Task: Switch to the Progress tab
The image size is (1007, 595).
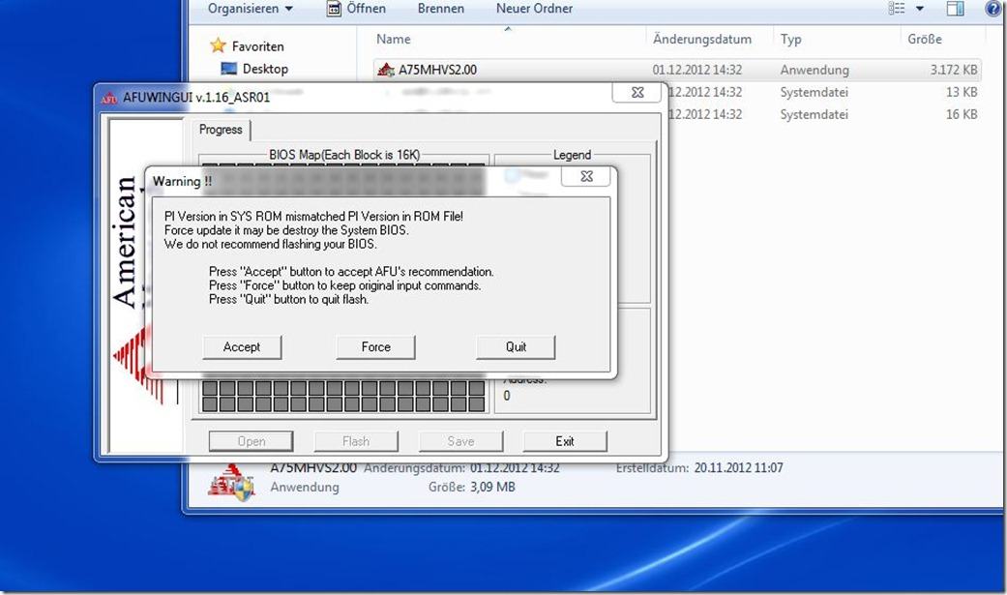Action: coord(221,130)
